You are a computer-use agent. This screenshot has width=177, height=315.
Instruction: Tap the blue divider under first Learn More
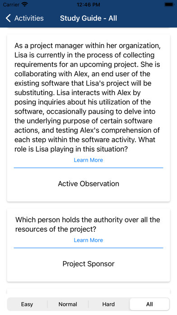point(88,167)
